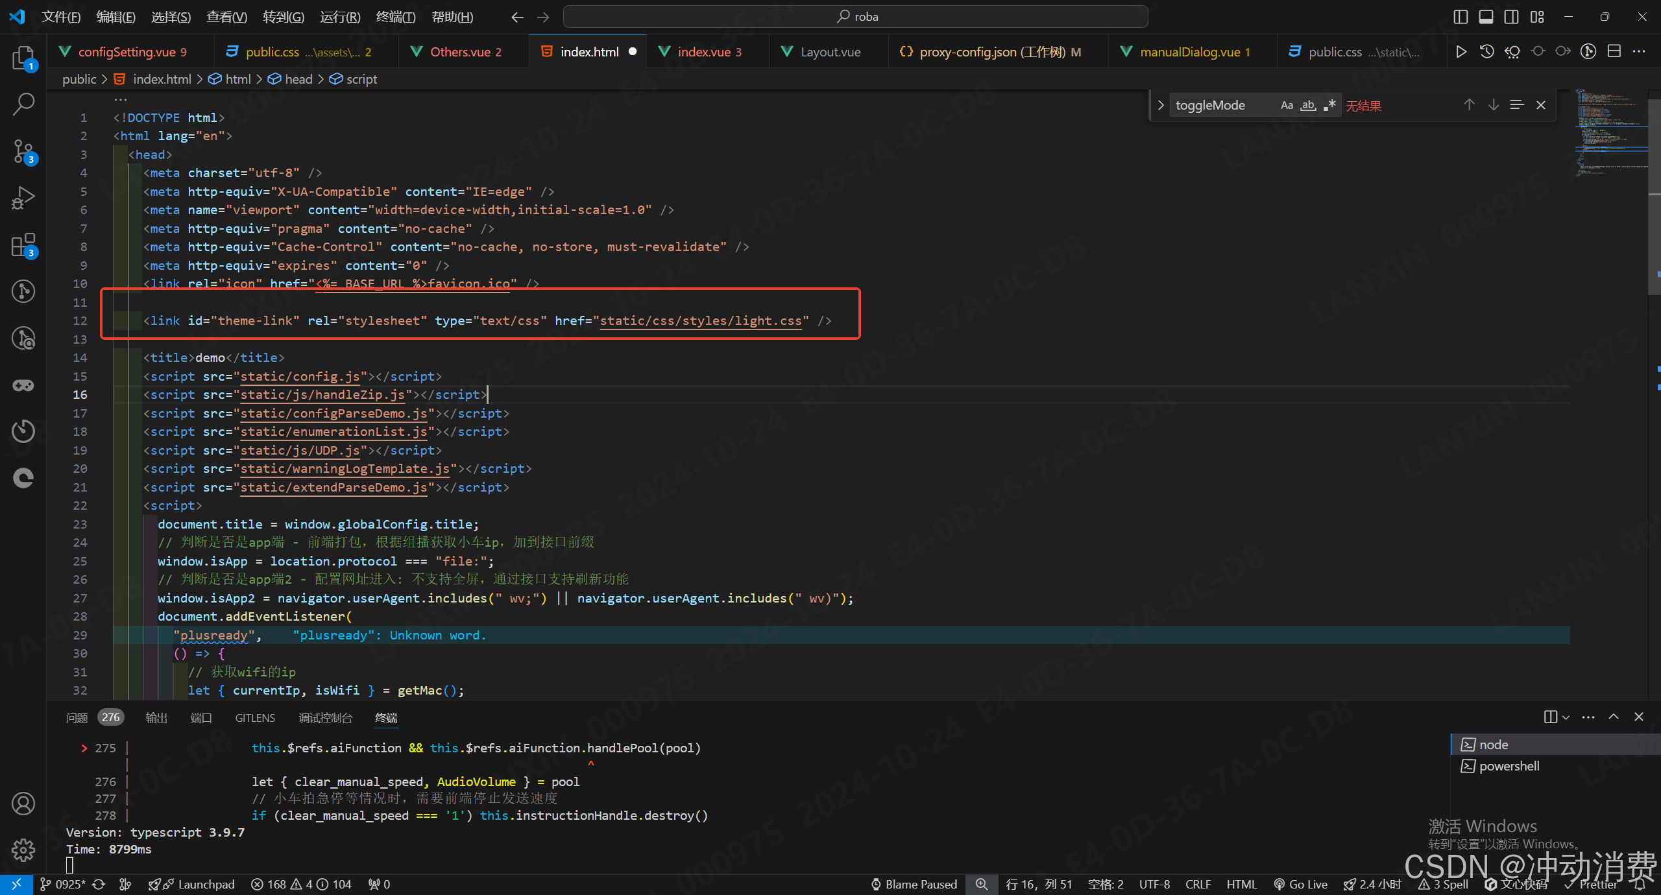Click the 0925* git branch indicator
The image size is (1661, 895).
tap(63, 884)
